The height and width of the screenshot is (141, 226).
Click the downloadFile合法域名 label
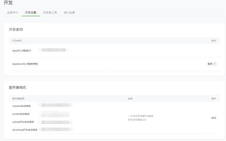pyautogui.click(x=25, y=130)
